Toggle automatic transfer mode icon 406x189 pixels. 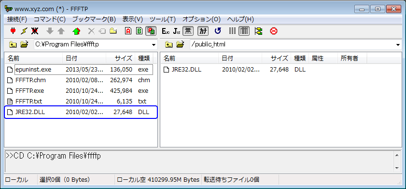point(151,31)
